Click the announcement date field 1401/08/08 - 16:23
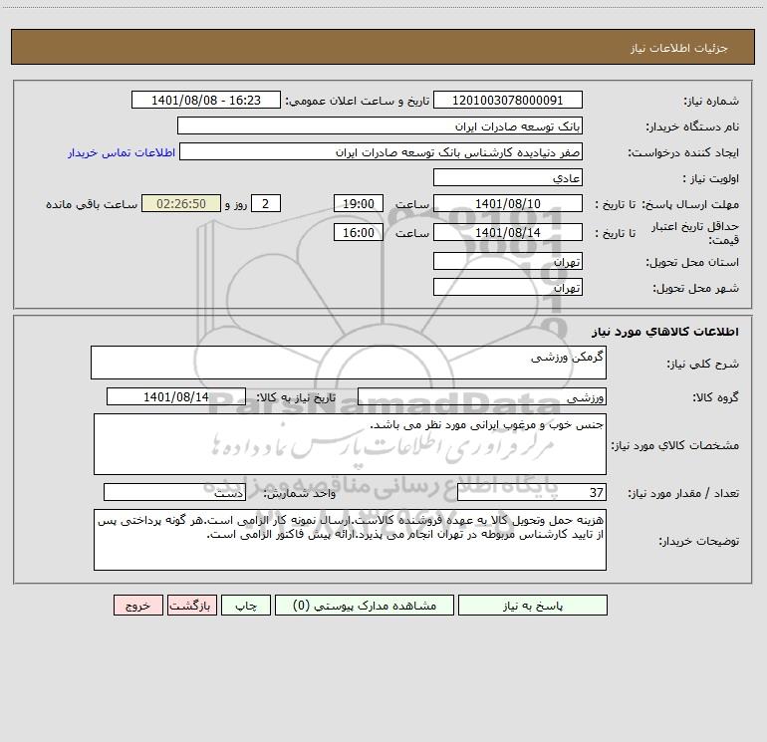This screenshot has width=767, height=742. (x=206, y=100)
